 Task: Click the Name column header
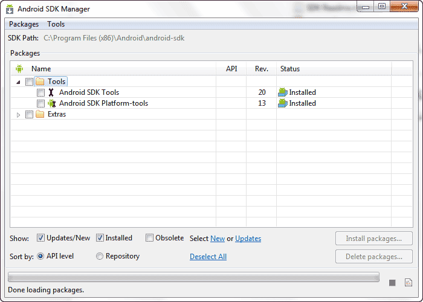click(113, 69)
